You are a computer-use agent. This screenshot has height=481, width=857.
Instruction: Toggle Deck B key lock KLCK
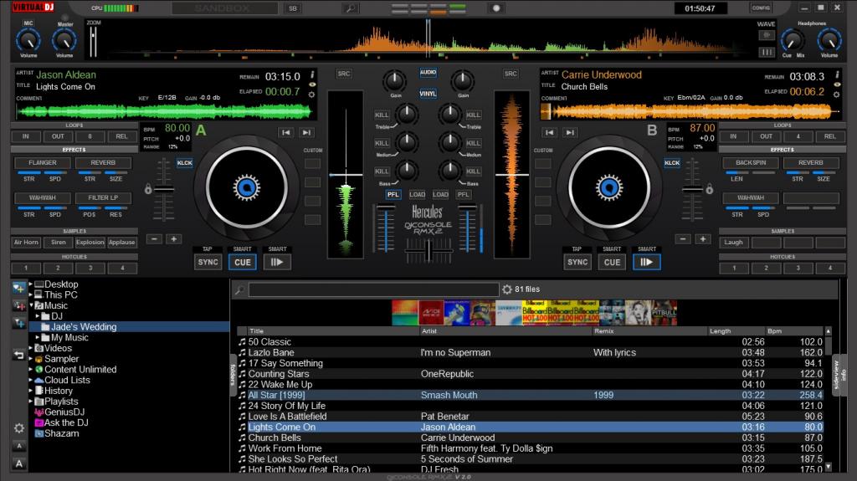pyautogui.click(x=672, y=163)
